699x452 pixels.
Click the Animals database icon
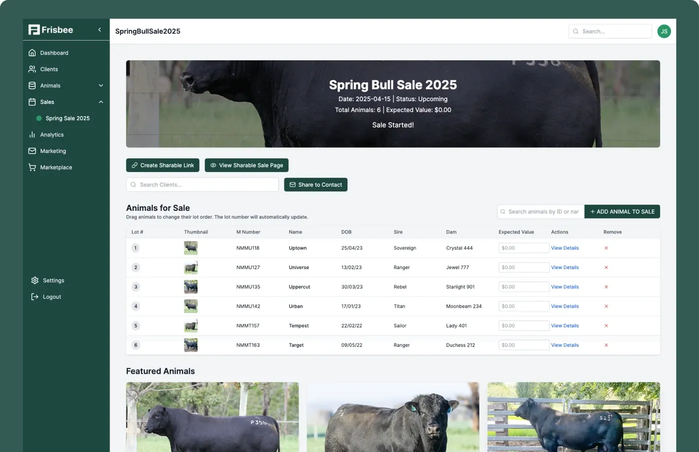point(32,86)
